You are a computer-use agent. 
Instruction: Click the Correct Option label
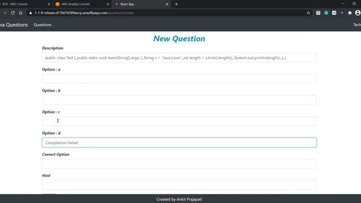pyautogui.click(x=55, y=155)
